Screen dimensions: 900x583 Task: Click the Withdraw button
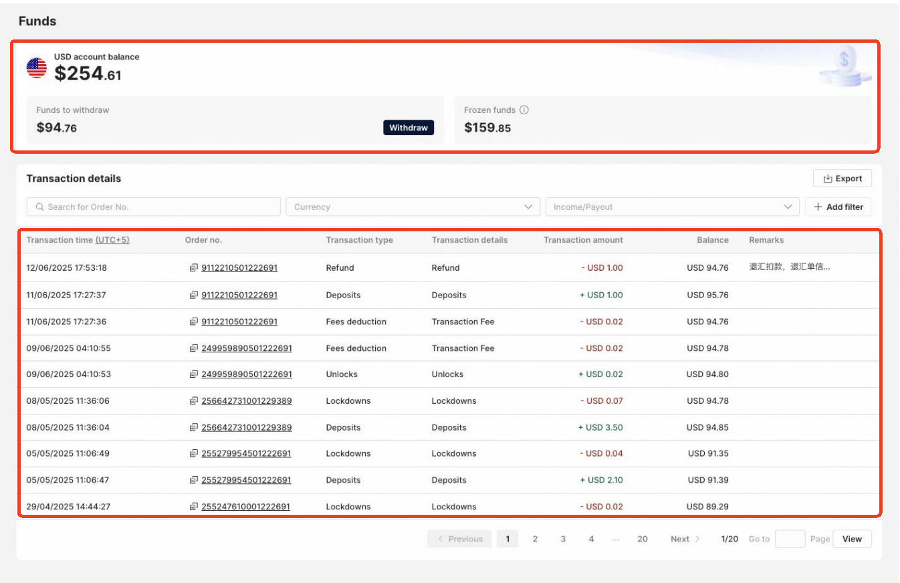tap(408, 128)
